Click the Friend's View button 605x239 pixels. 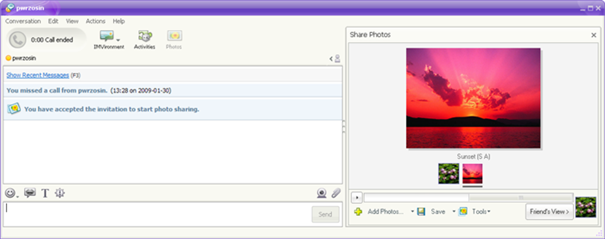coord(549,212)
